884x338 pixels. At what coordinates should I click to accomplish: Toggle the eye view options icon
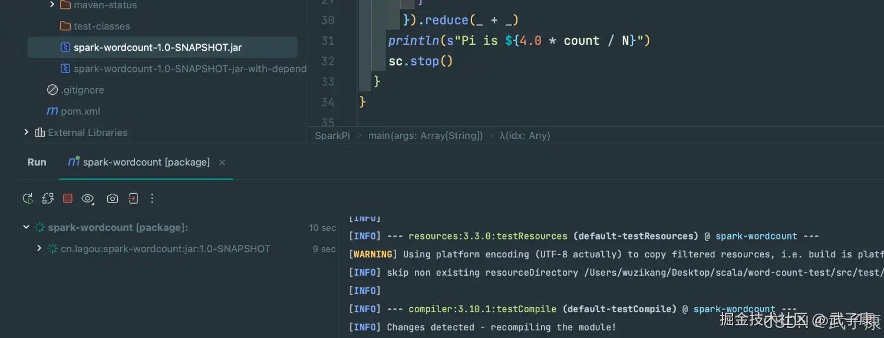coord(88,198)
